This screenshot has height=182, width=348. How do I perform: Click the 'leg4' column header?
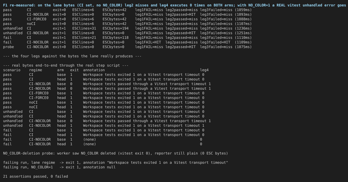[x=204, y=70]
